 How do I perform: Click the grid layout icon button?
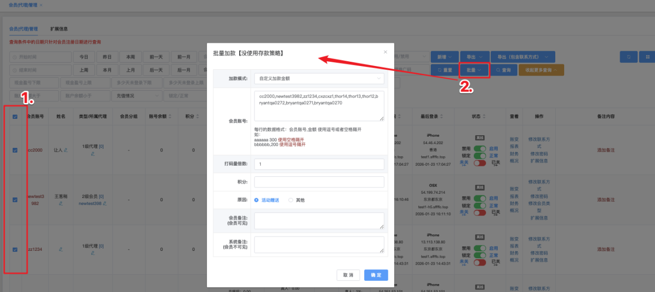(647, 56)
